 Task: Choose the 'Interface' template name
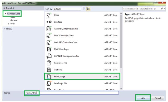(58, 22)
